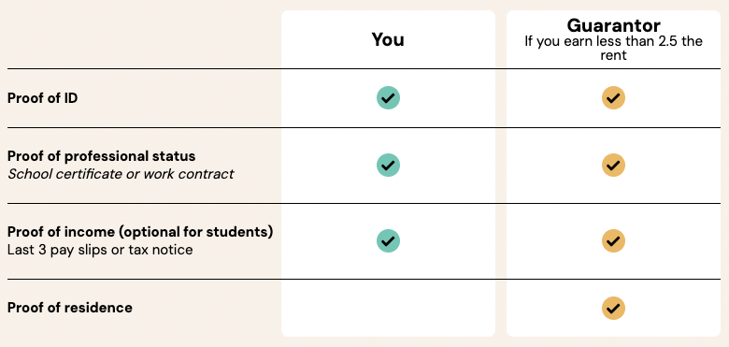The image size is (729, 347).
Task: Click 'Proof of income (optional for students)' label
Action: click(140, 232)
